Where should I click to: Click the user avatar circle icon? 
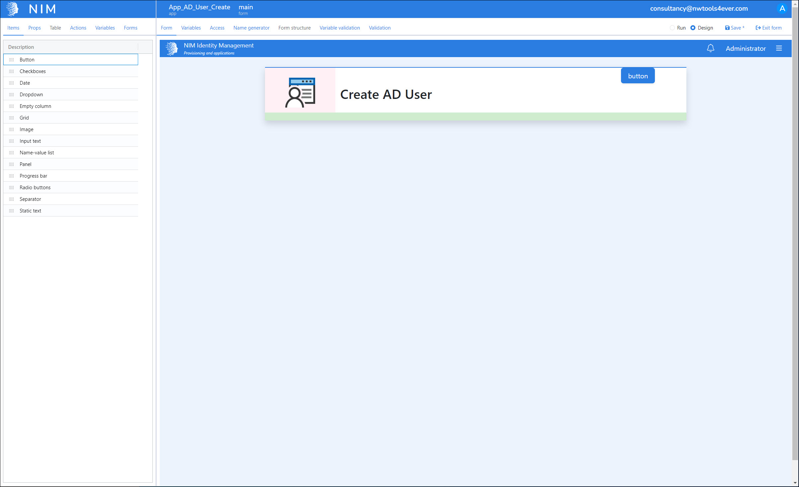[782, 9]
